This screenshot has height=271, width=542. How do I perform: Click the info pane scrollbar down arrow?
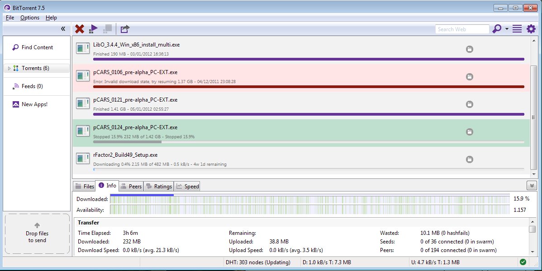(x=532, y=252)
